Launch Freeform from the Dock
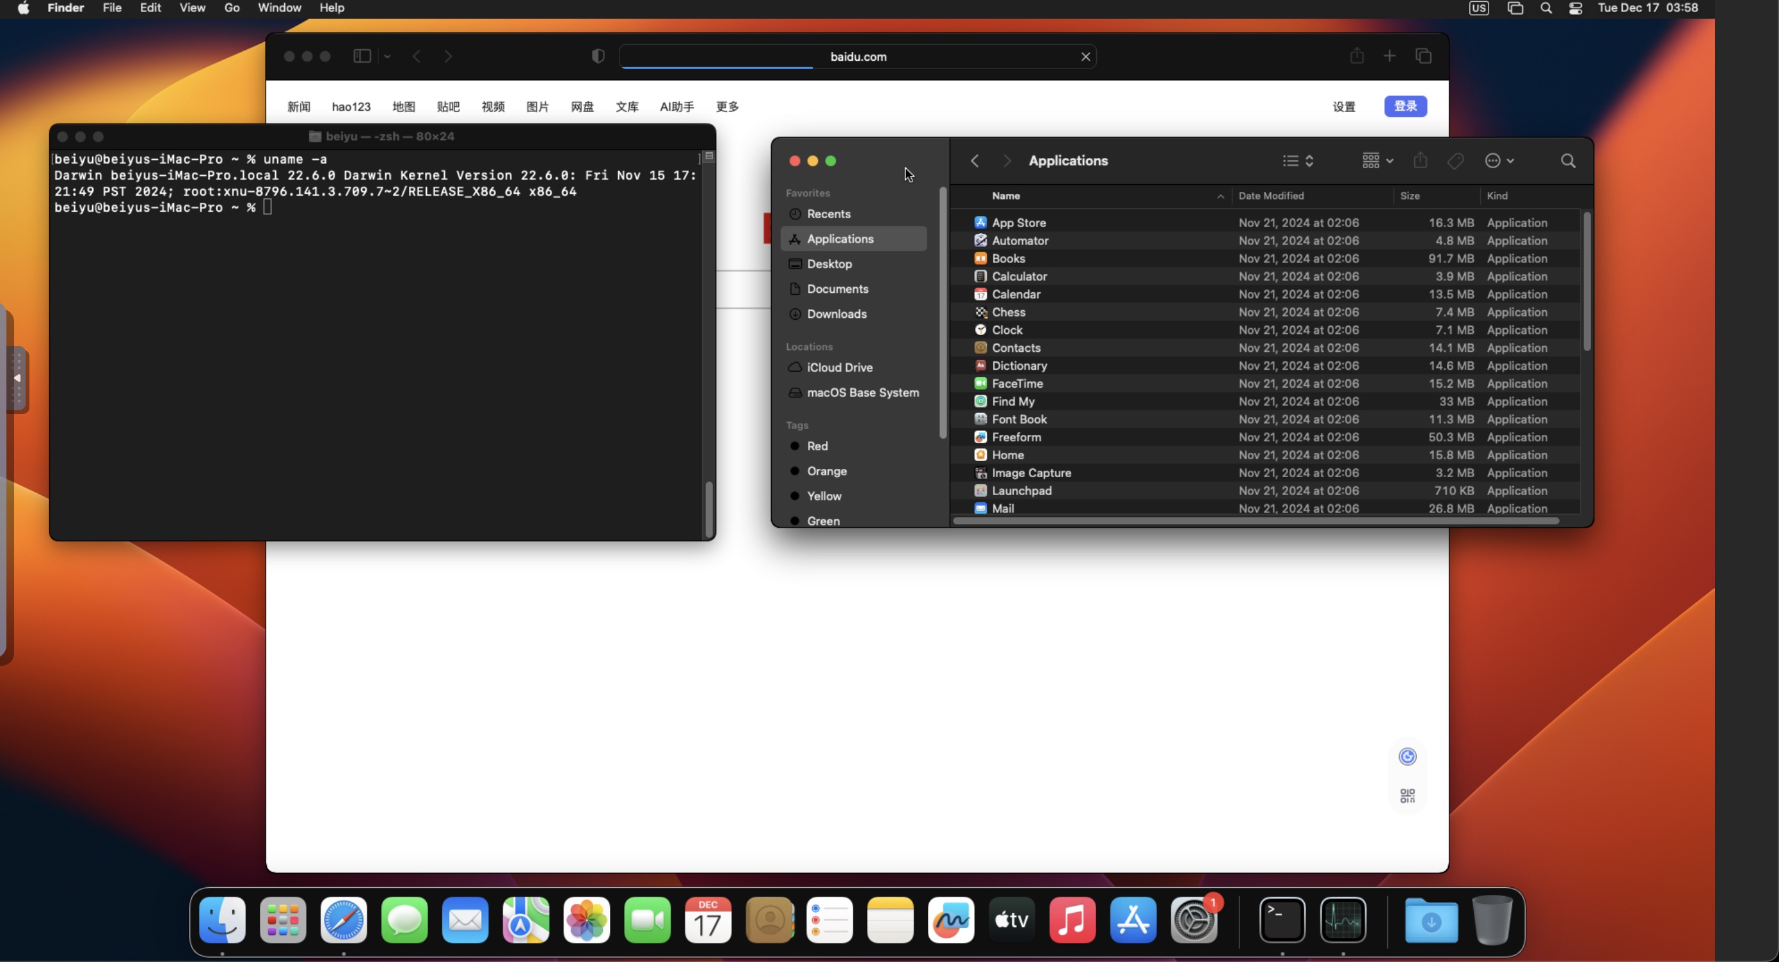Screen dimensions: 1779x962 tap(951, 920)
